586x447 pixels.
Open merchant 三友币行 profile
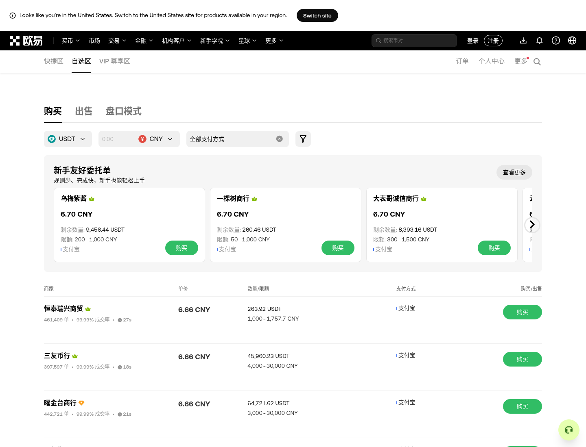coord(57,356)
